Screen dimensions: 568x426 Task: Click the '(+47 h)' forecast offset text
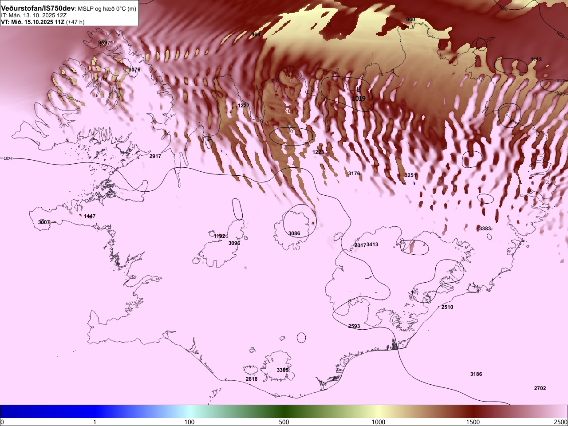[75, 21]
